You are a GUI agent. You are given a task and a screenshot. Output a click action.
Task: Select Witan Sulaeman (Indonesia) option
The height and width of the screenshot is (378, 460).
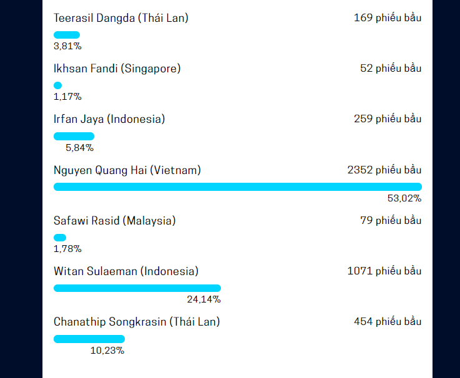pyautogui.click(x=126, y=271)
